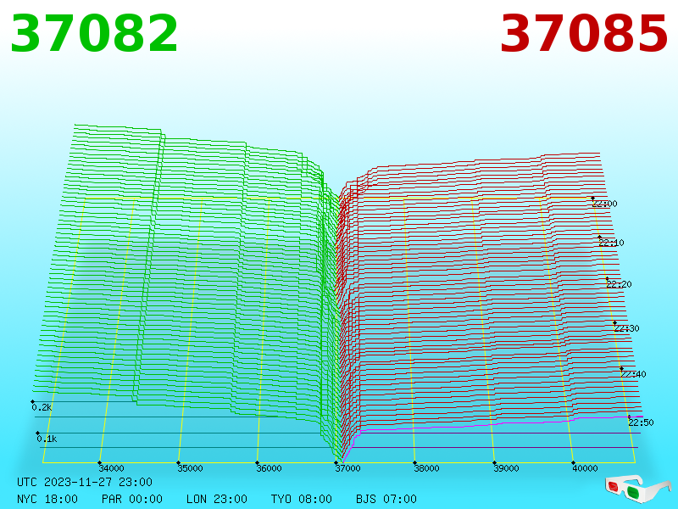The width and height of the screenshot is (678, 509).
Task: Click the 37000 price axis label
Action: tap(347, 468)
